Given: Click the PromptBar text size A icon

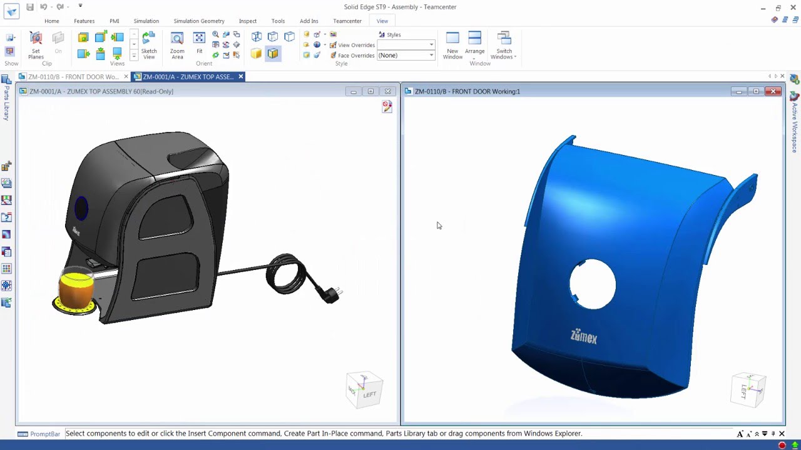Looking at the screenshot, I should point(740,434).
